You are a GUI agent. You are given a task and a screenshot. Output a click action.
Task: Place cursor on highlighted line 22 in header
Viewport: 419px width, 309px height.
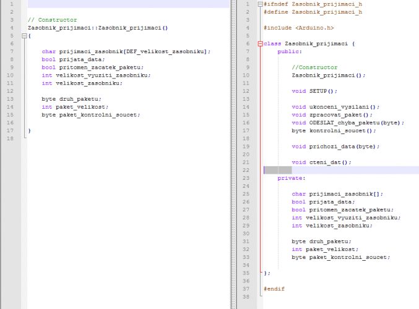[x=341, y=170]
